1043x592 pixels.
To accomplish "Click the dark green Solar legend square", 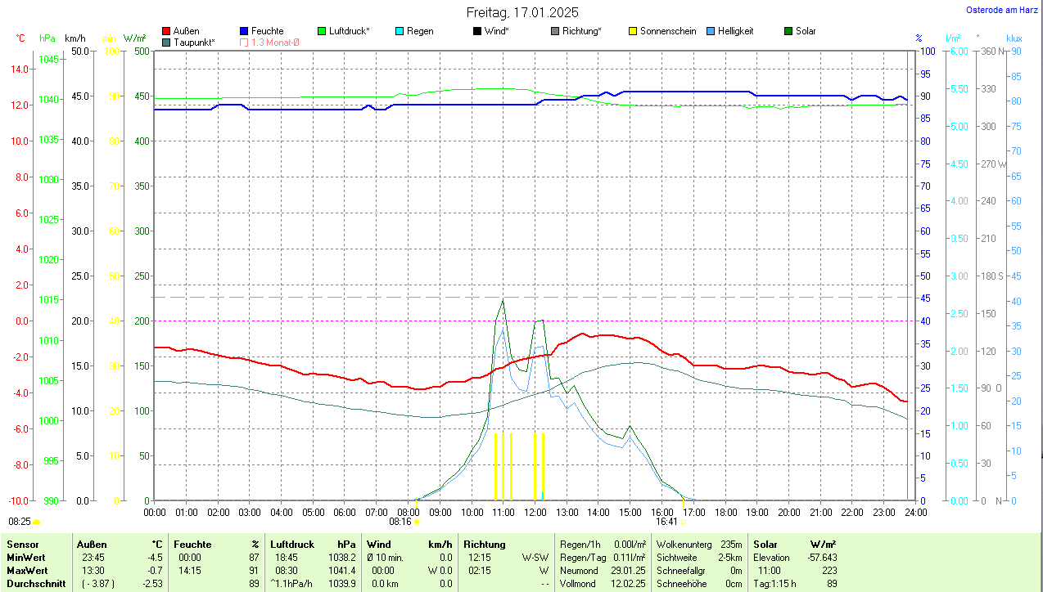I will [788, 31].
